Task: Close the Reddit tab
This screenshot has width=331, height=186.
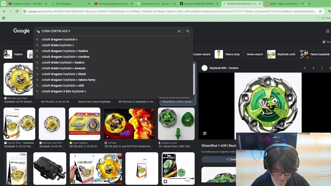Action: pos(303,4)
